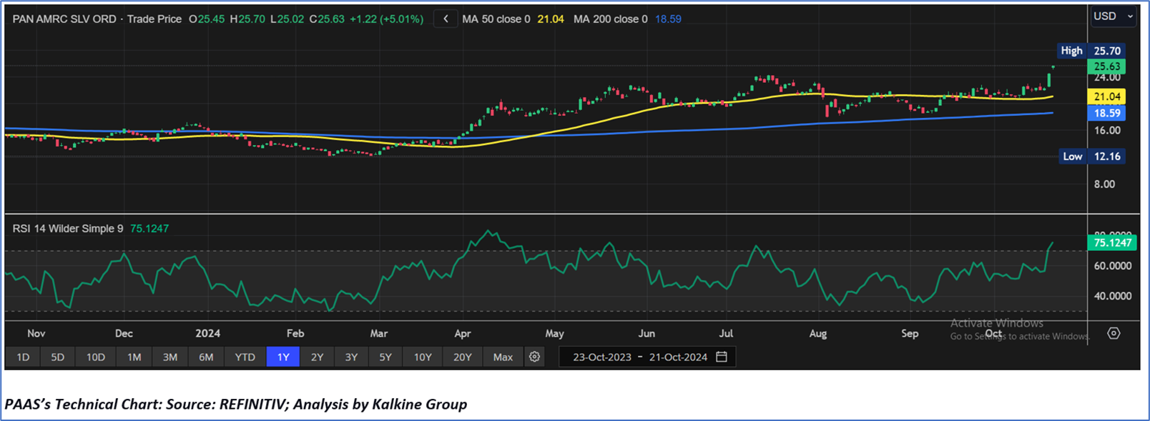The height and width of the screenshot is (421, 1150).
Task: Set chart period to 6M
Action: [x=206, y=357]
